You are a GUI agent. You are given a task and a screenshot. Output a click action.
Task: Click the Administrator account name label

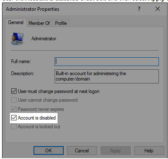[44, 39]
